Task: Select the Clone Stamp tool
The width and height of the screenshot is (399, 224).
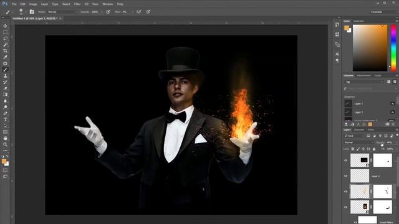Action: click(x=5, y=76)
